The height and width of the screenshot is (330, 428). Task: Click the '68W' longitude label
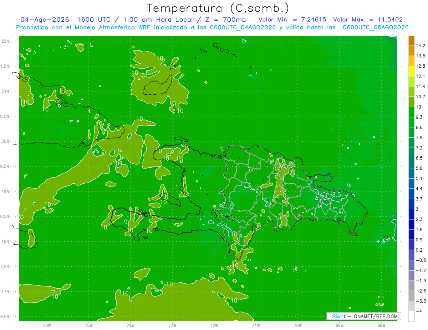point(381,325)
